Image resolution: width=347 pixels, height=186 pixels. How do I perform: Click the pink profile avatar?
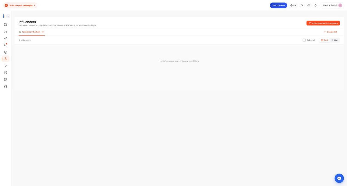340,5
